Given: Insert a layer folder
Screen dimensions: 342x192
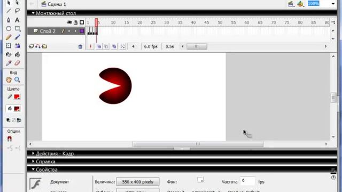Looking at the screenshot, I should [44, 46].
